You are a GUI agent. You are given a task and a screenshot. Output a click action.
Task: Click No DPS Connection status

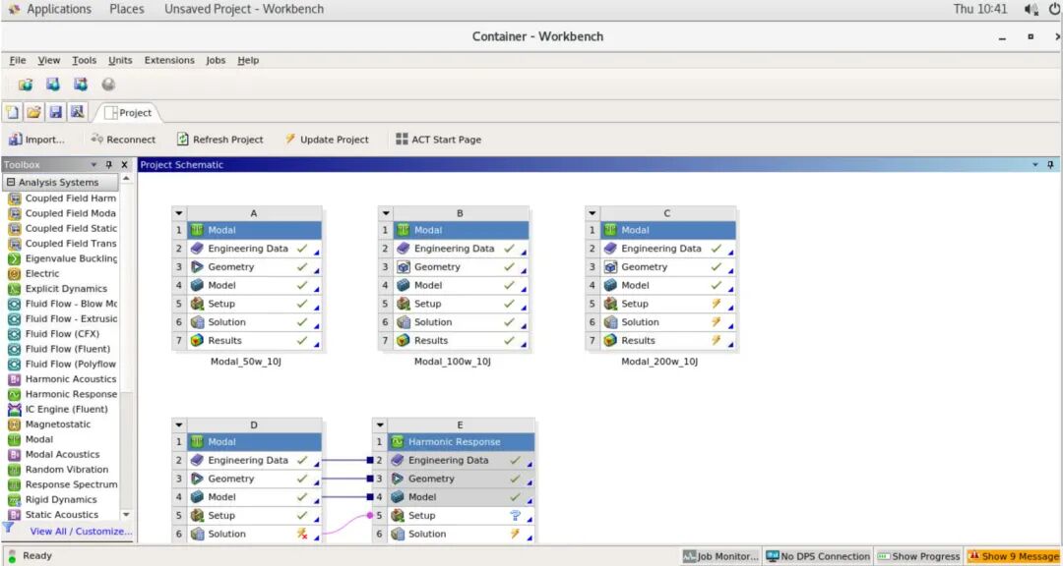click(x=818, y=556)
